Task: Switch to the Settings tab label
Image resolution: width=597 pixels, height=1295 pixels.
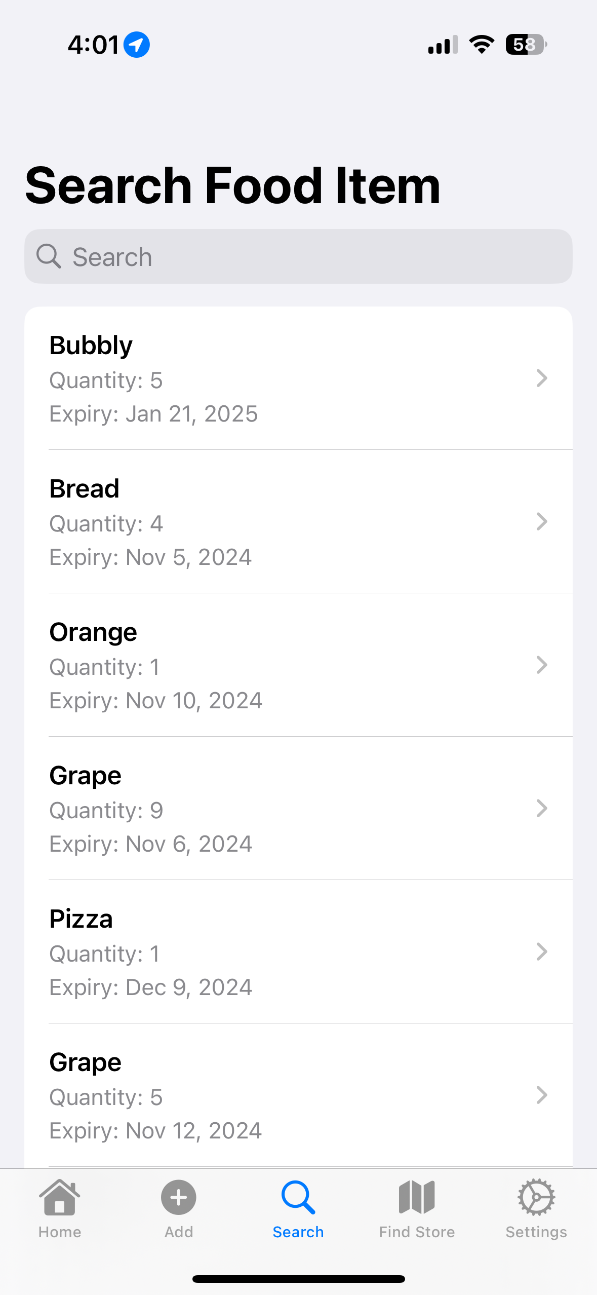Action: click(x=536, y=1232)
